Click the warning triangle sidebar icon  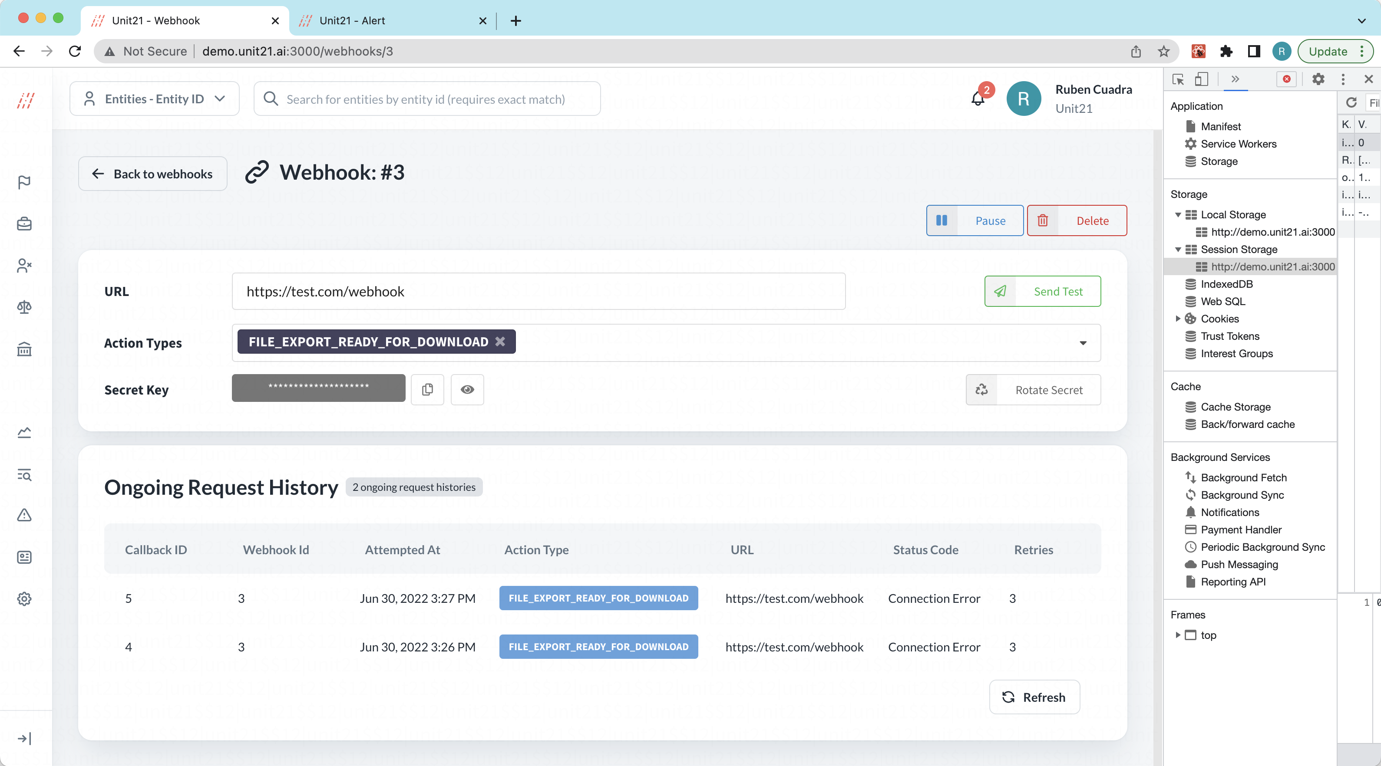click(24, 515)
